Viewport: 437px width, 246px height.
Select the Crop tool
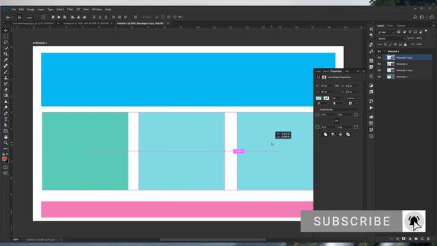[5, 54]
